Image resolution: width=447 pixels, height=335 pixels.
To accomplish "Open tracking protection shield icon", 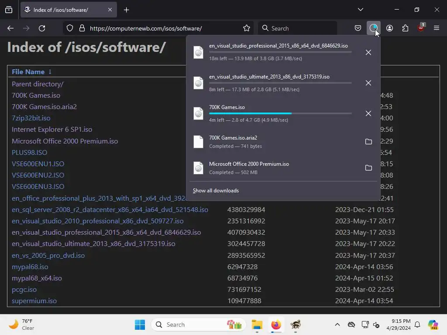I will tap(70, 28).
